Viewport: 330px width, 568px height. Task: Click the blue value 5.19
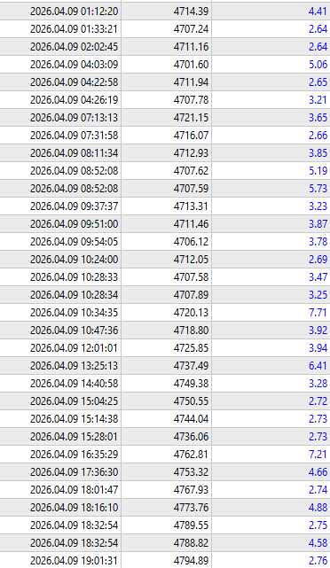(318, 171)
